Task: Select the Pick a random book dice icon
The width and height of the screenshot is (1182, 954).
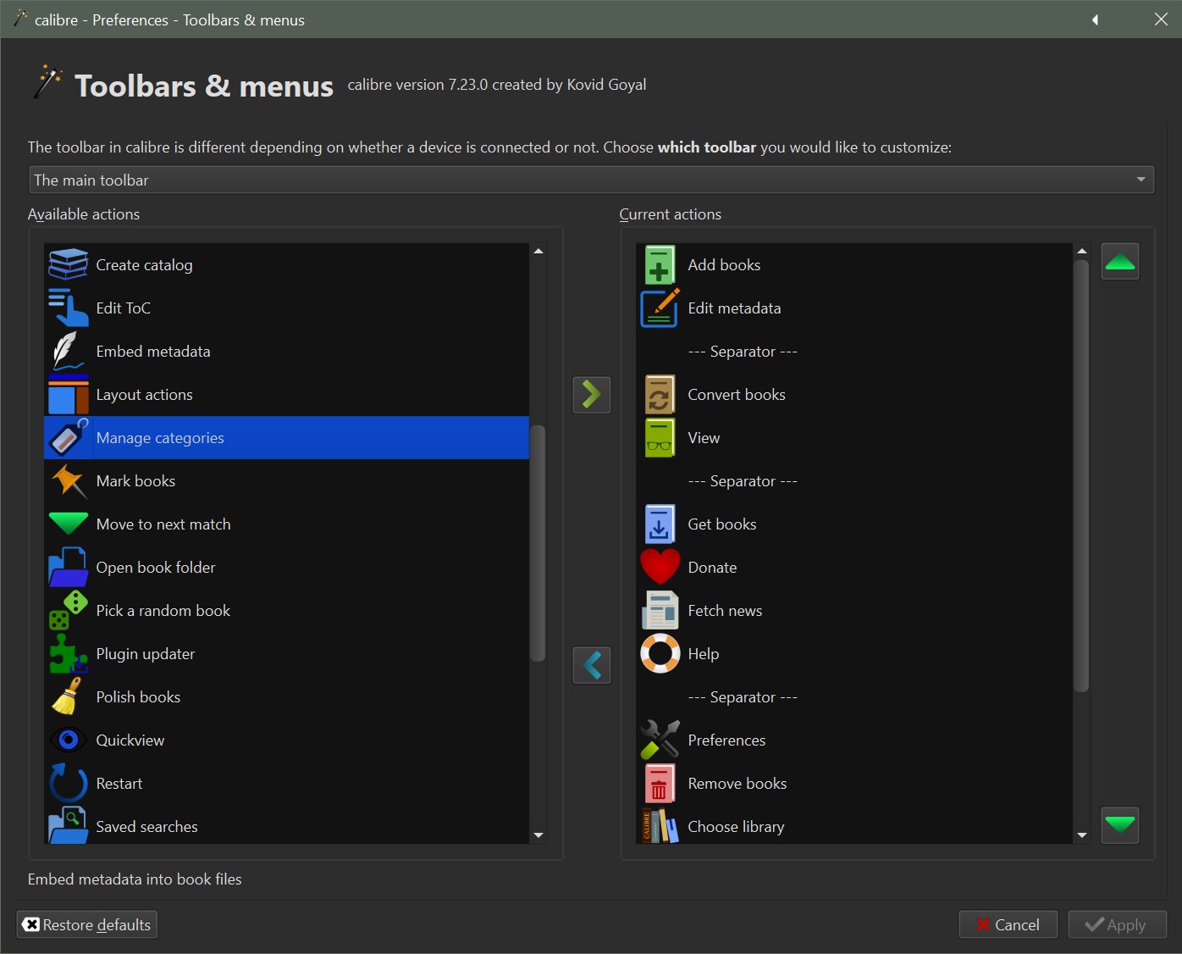Action: click(x=68, y=611)
